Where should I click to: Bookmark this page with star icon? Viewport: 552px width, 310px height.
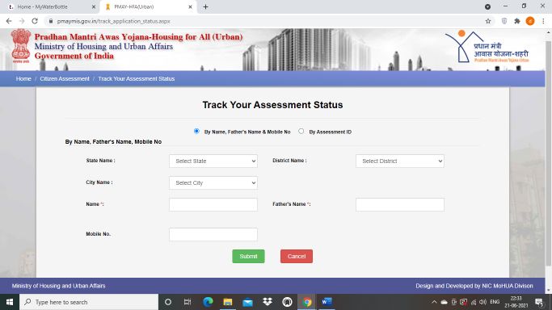488,21
